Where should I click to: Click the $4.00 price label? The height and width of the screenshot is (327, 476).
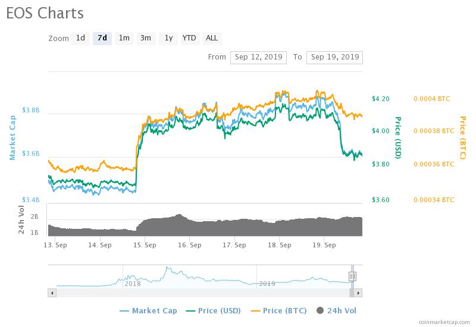point(380,131)
